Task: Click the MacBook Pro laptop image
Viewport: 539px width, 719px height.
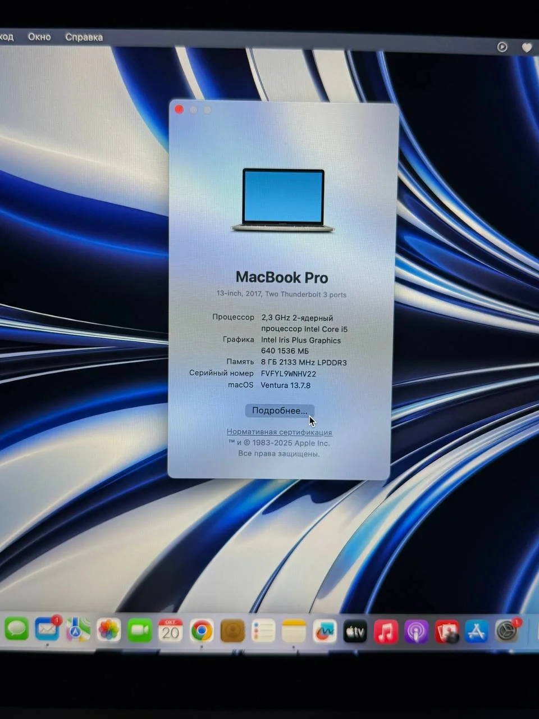Action: click(x=283, y=200)
